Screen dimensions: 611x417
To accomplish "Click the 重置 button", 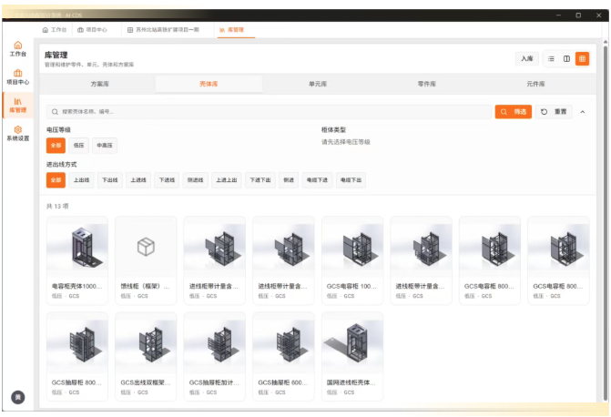I will (x=554, y=112).
